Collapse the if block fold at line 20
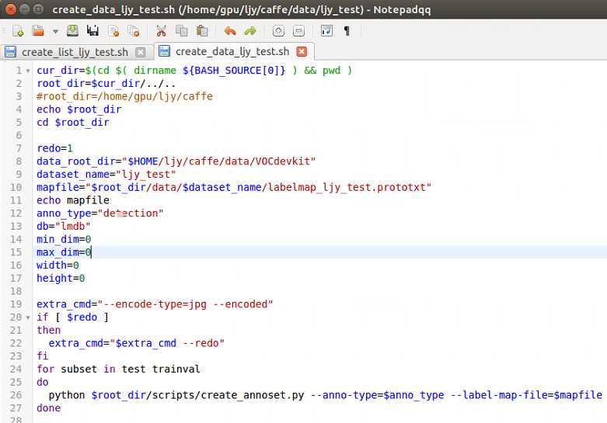Image resolution: width=607 pixels, height=423 pixels. click(x=28, y=317)
